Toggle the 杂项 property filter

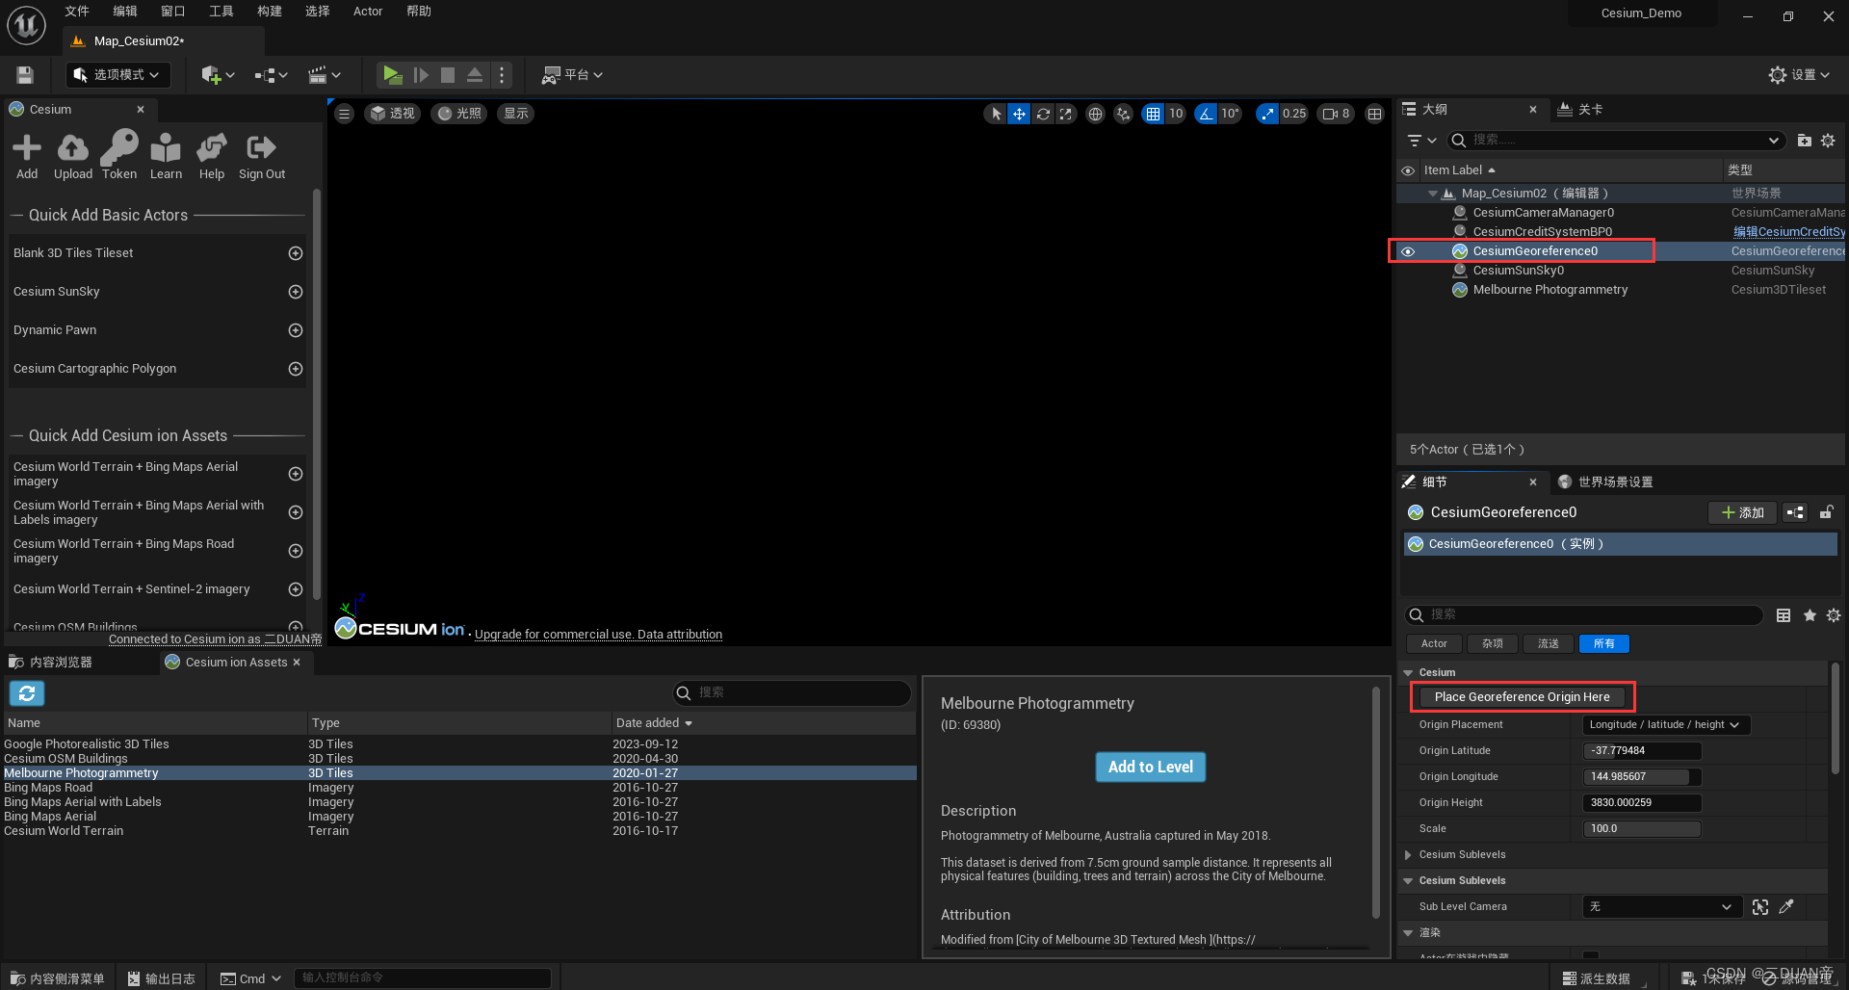[1493, 644]
